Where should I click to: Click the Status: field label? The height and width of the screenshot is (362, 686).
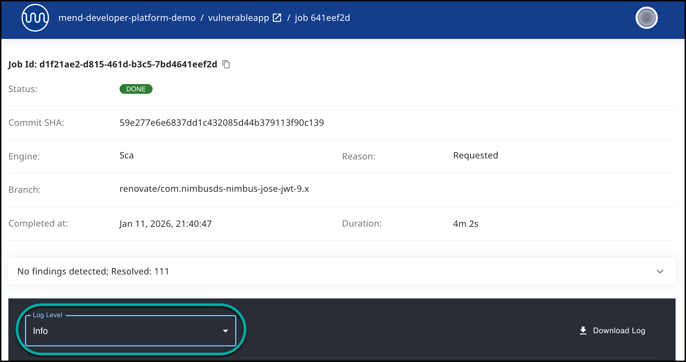point(23,89)
